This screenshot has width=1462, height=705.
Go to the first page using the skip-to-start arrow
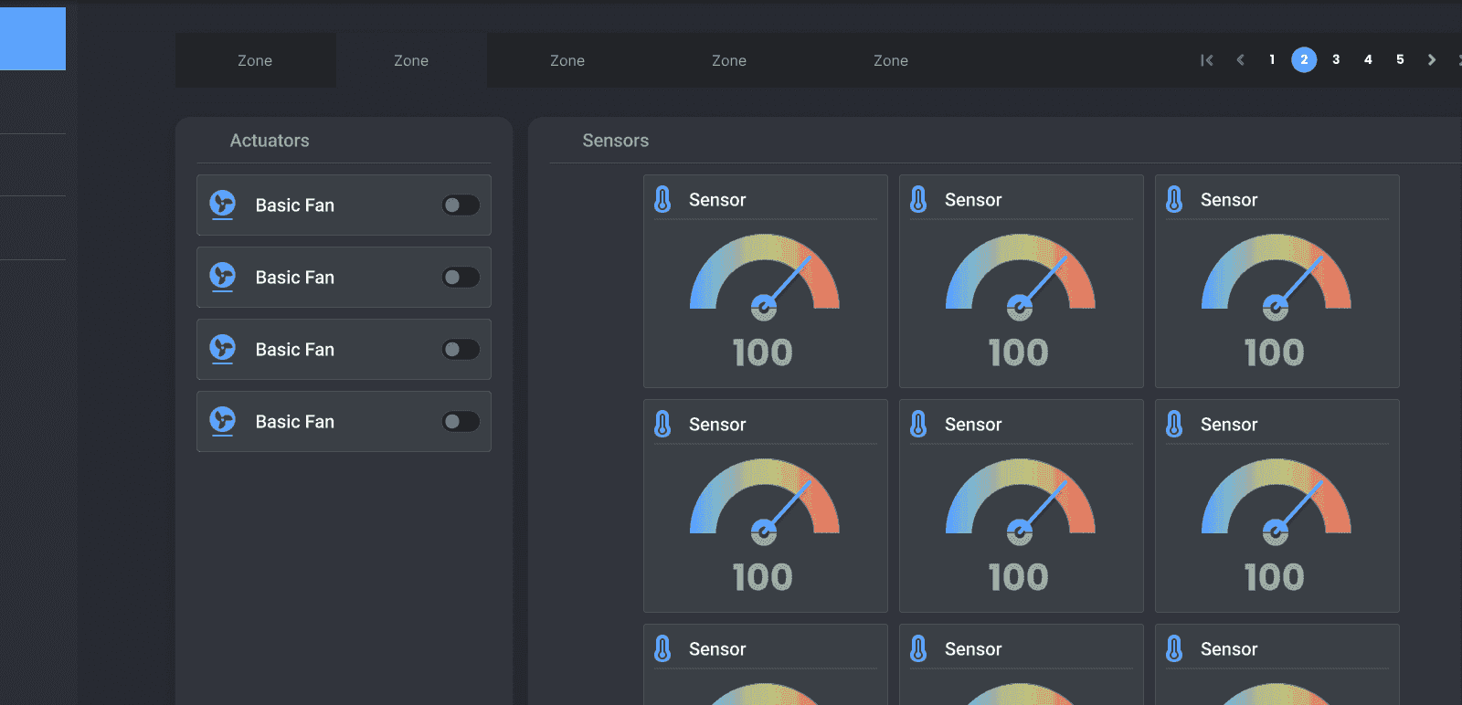point(1207,60)
